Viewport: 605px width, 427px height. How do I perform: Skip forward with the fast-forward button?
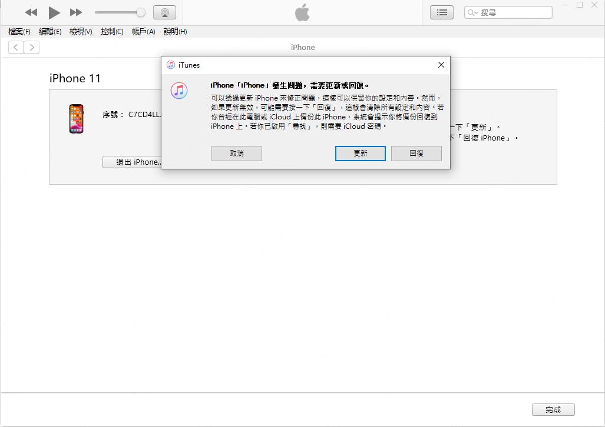coord(76,12)
